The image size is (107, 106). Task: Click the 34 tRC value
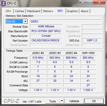(x=71, y=81)
